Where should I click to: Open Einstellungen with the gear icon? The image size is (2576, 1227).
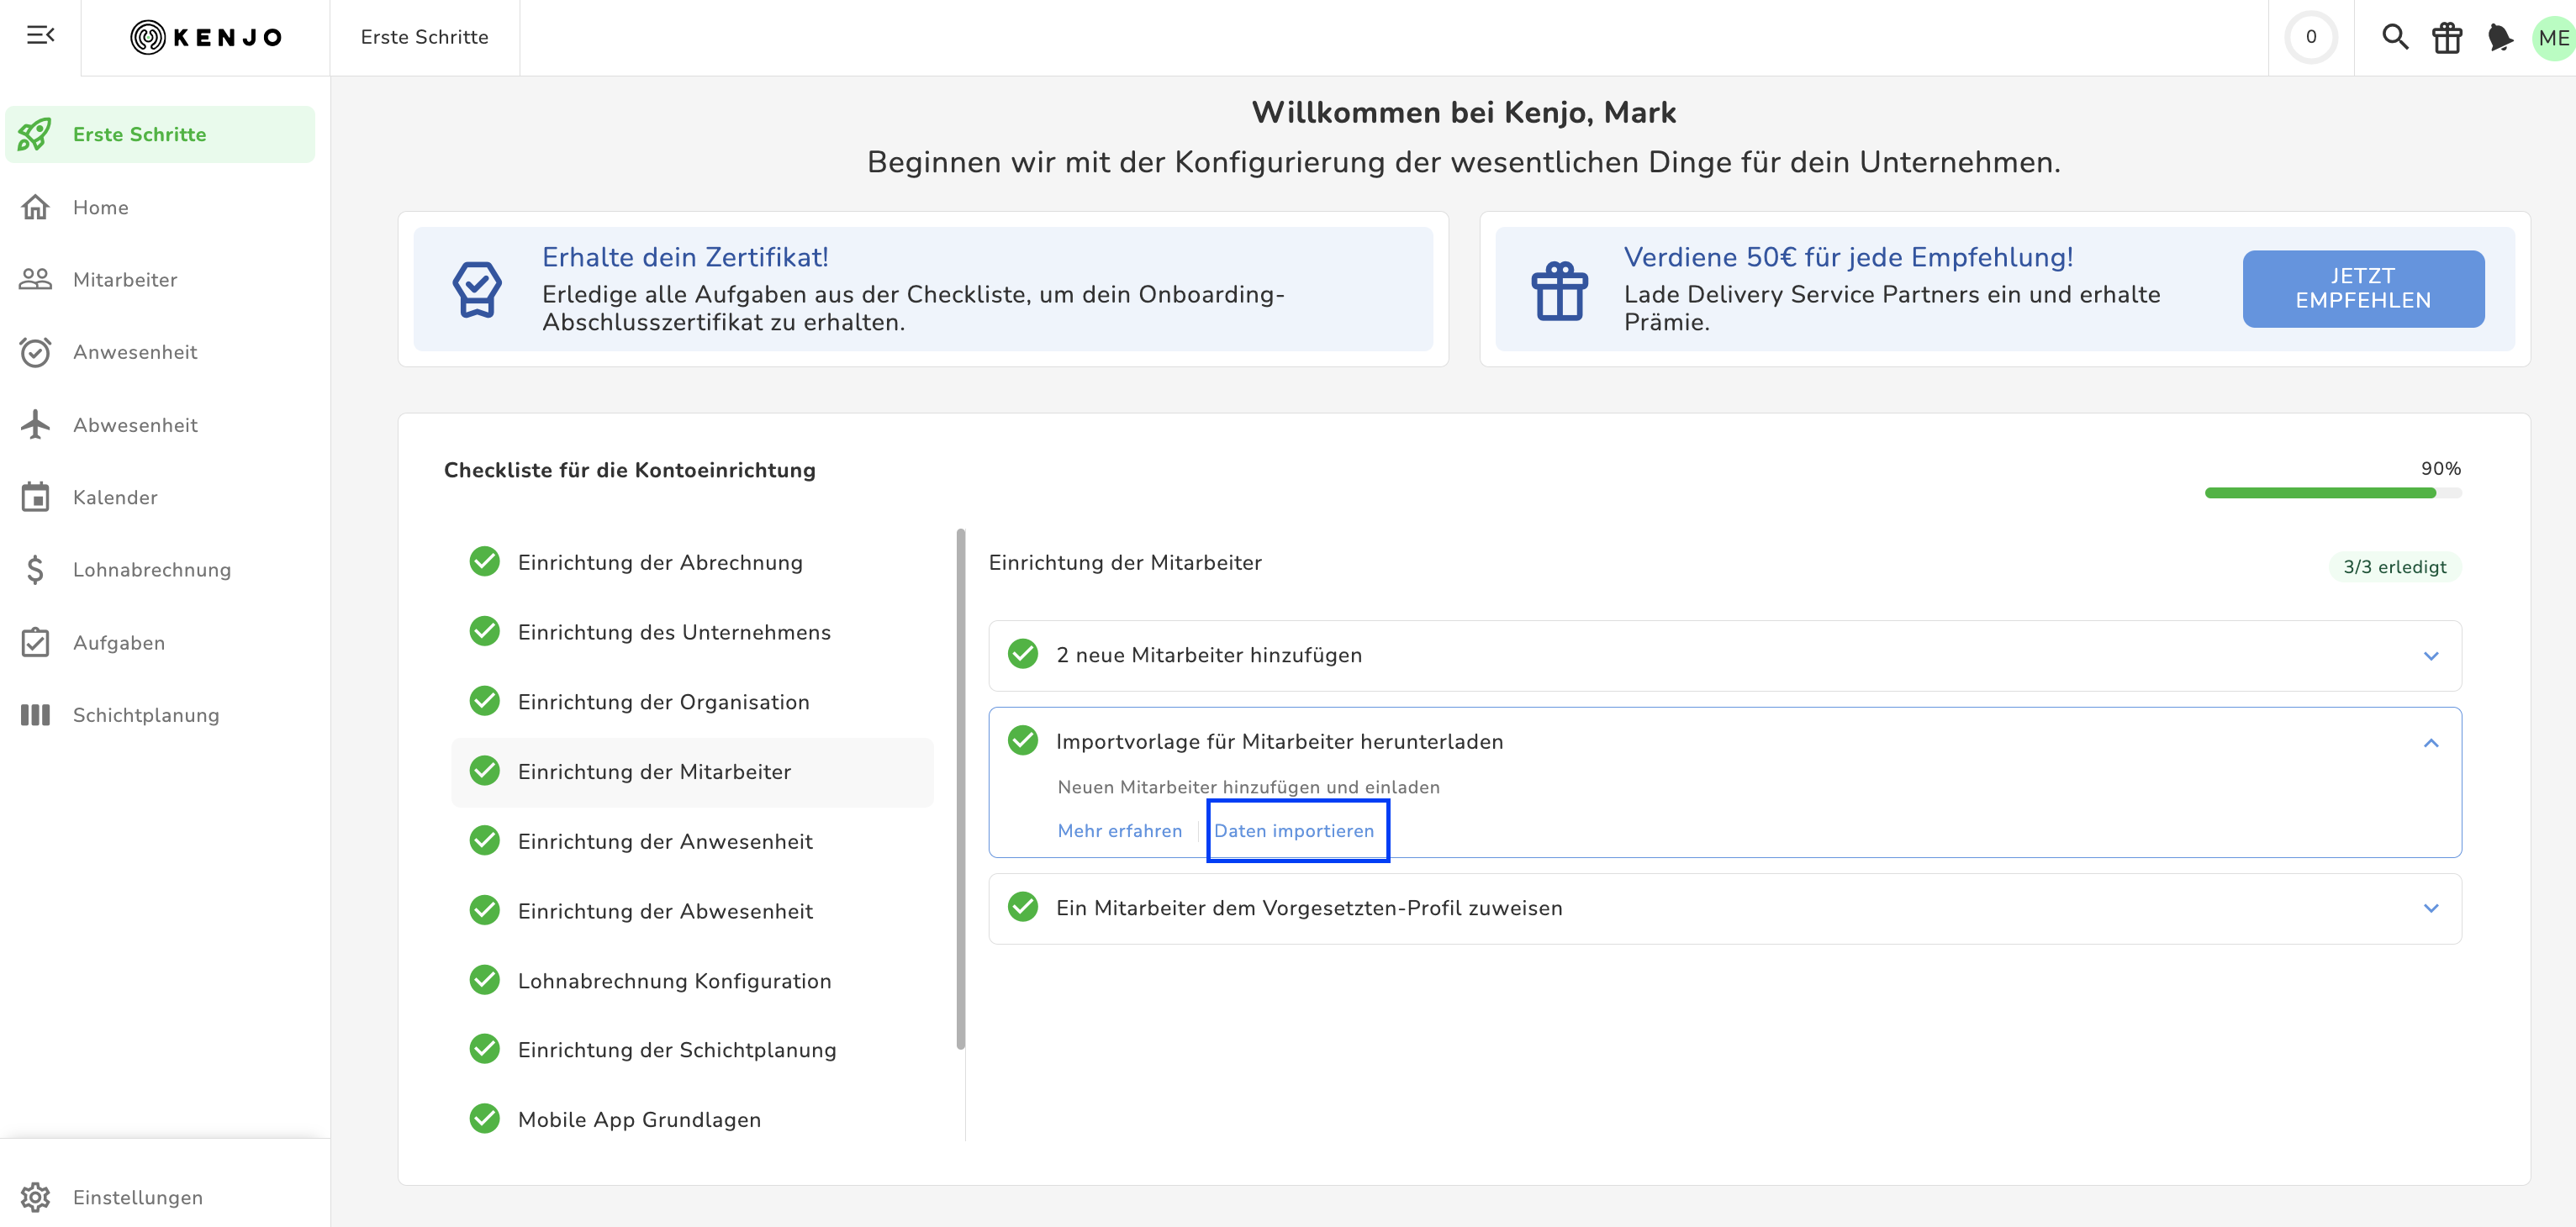[x=36, y=1196]
